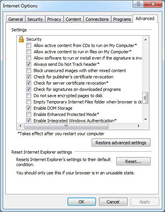
Task: Click the vertical scrollbar down arrow
Action: coord(145,120)
